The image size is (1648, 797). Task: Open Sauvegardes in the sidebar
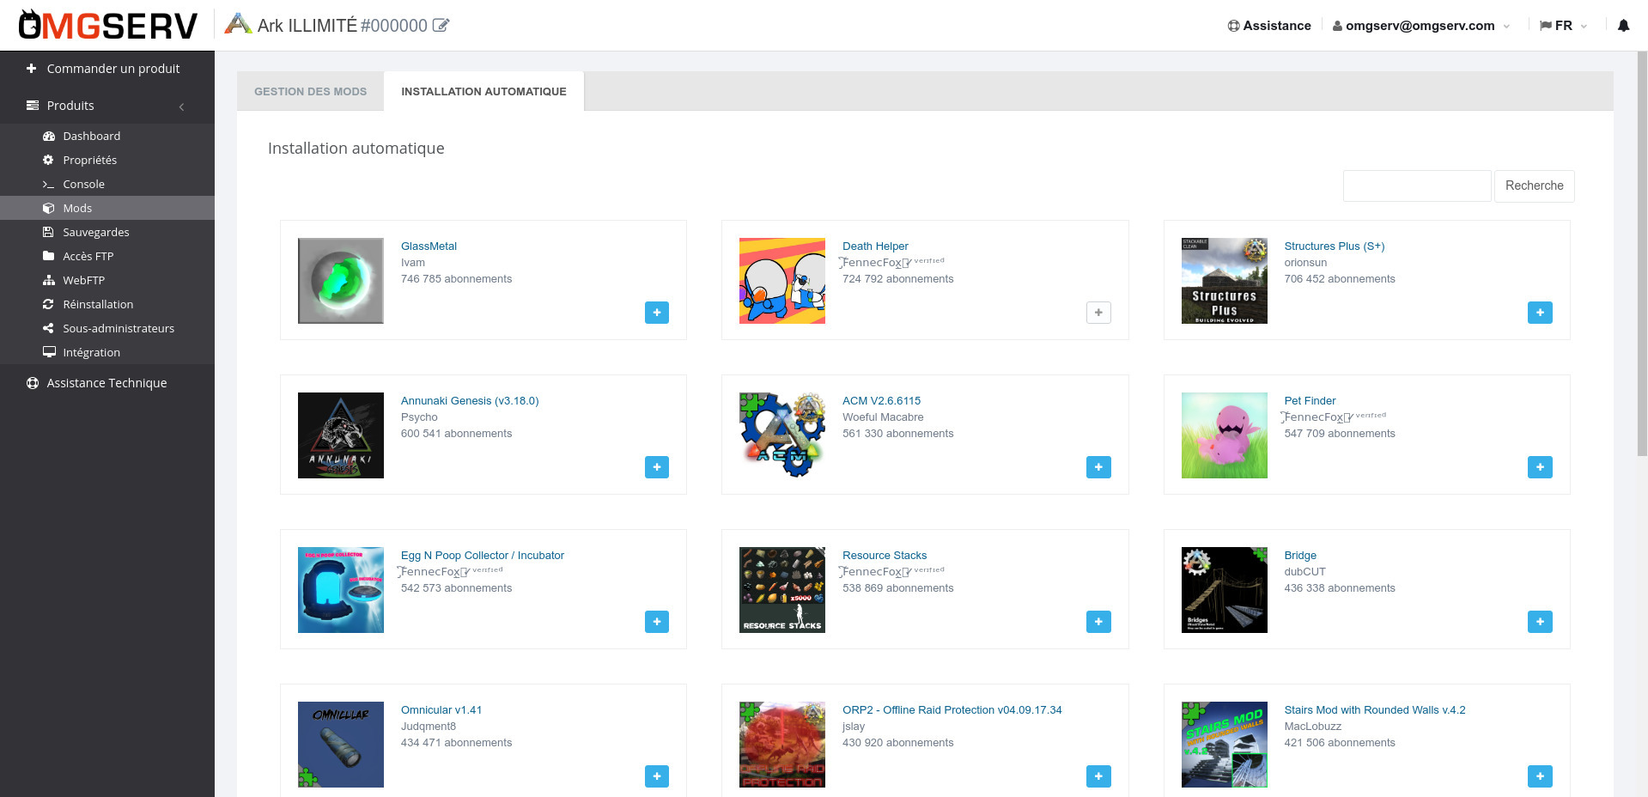click(x=106, y=232)
